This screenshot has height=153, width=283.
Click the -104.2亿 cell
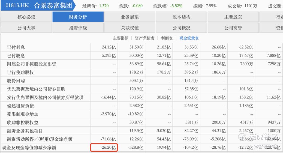(x=190, y=147)
